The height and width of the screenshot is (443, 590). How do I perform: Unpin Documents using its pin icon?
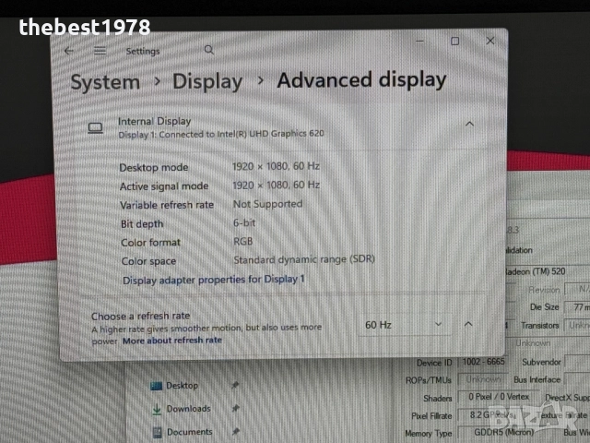pos(236,431)
